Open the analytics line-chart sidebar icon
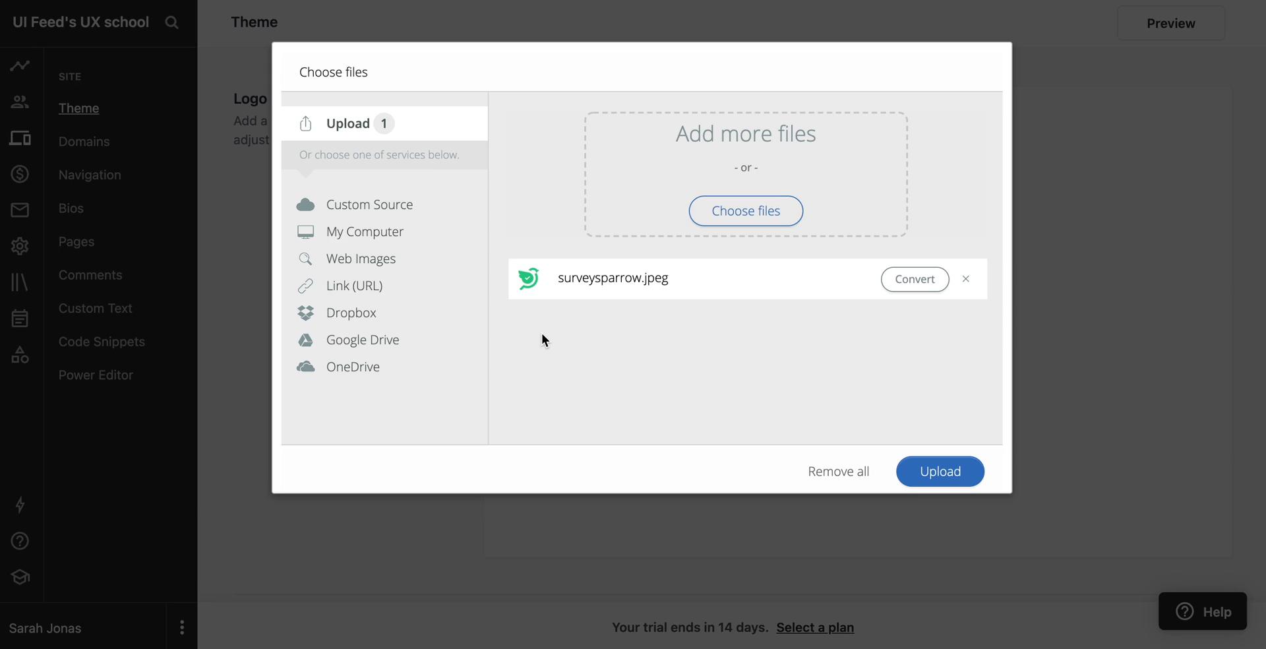The height and width of the screenshot is (649, 1266). [x=20, y=65]
